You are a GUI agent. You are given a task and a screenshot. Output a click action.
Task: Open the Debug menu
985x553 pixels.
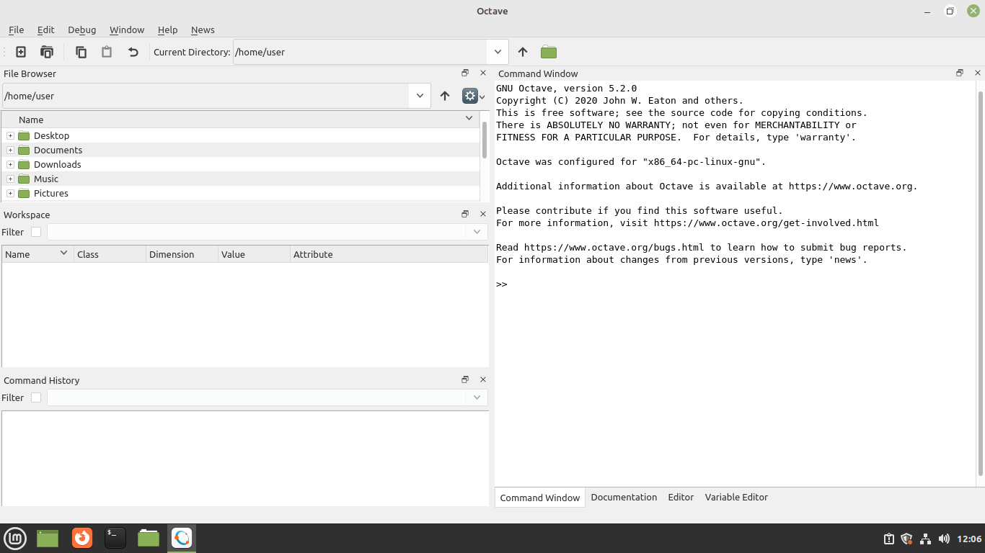pyautogui.click(x=81, y=30)
